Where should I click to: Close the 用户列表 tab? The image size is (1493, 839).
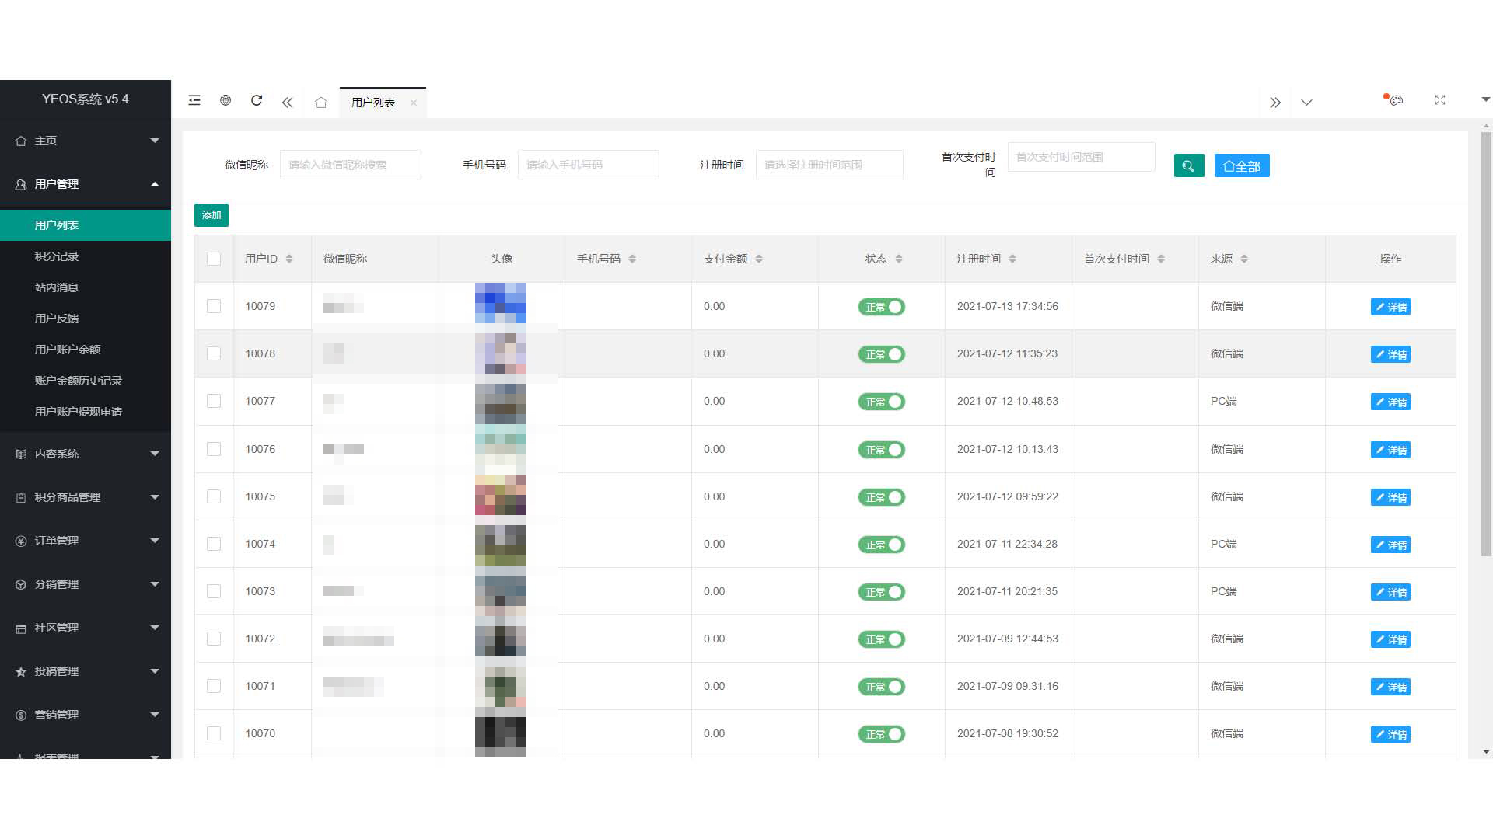(x=414, y=103)
